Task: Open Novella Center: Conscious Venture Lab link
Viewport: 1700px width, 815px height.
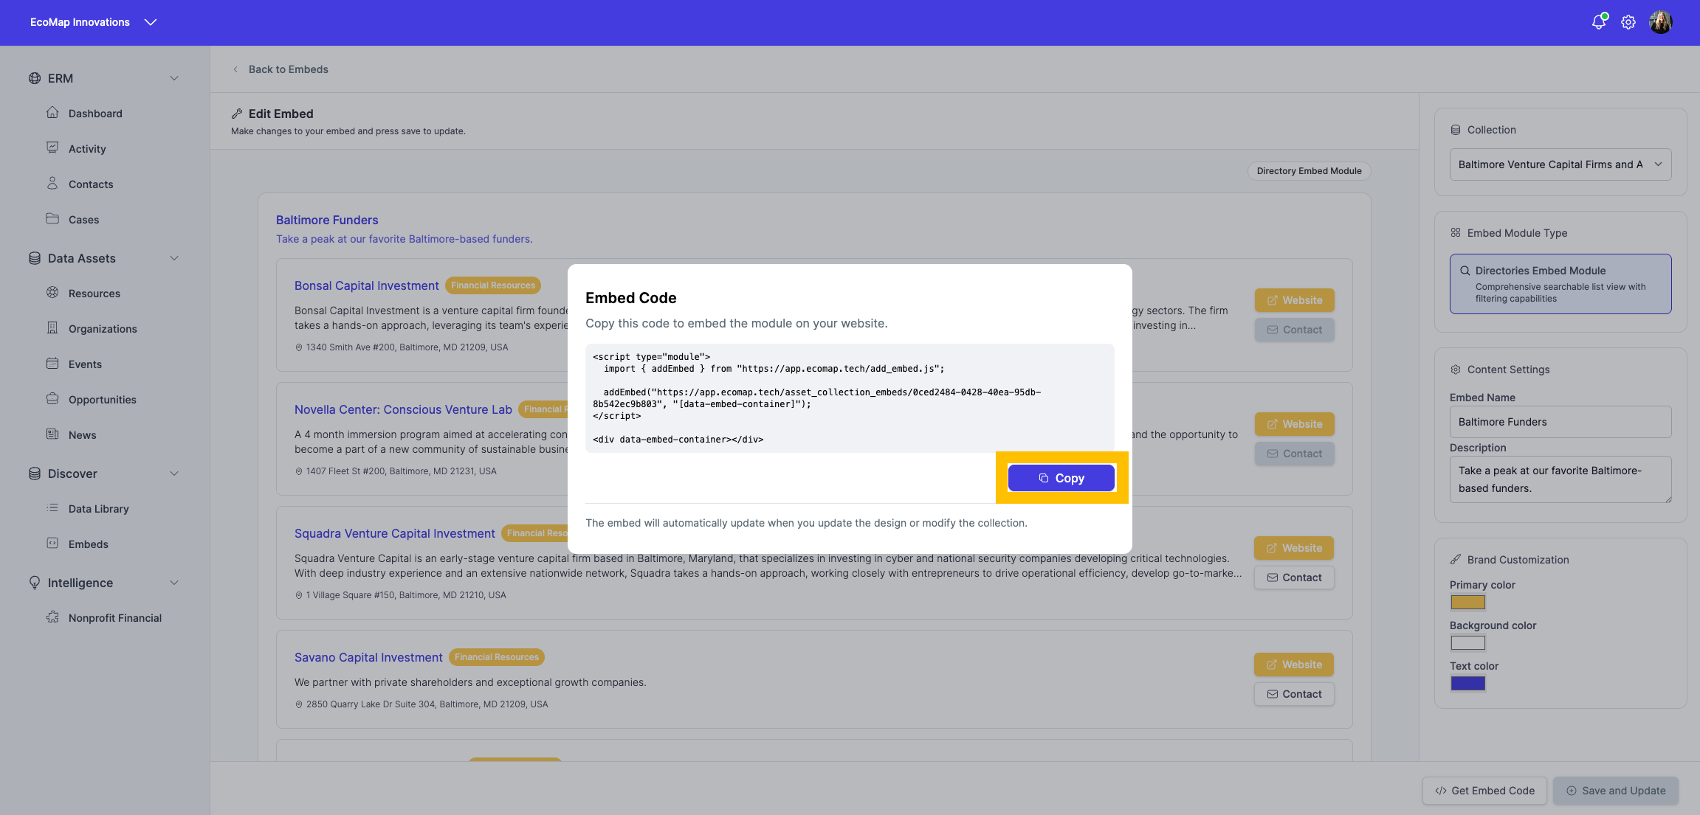Action: coord(403,409)
